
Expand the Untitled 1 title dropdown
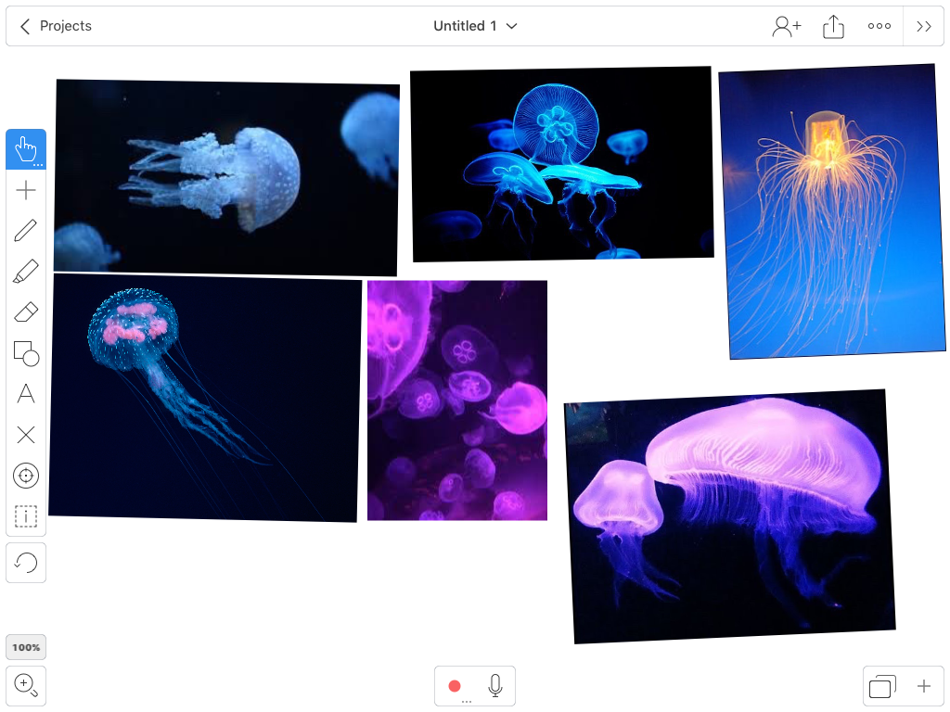pos(475,26)
